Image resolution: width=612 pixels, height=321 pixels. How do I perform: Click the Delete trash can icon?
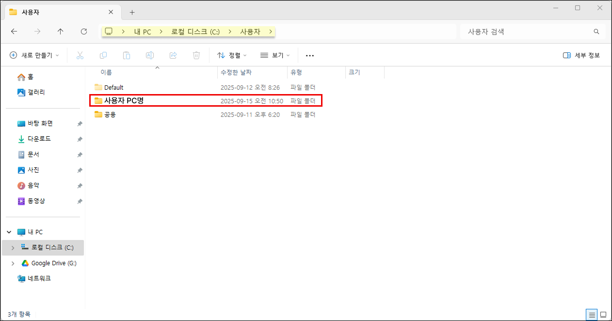coord(196,55)
